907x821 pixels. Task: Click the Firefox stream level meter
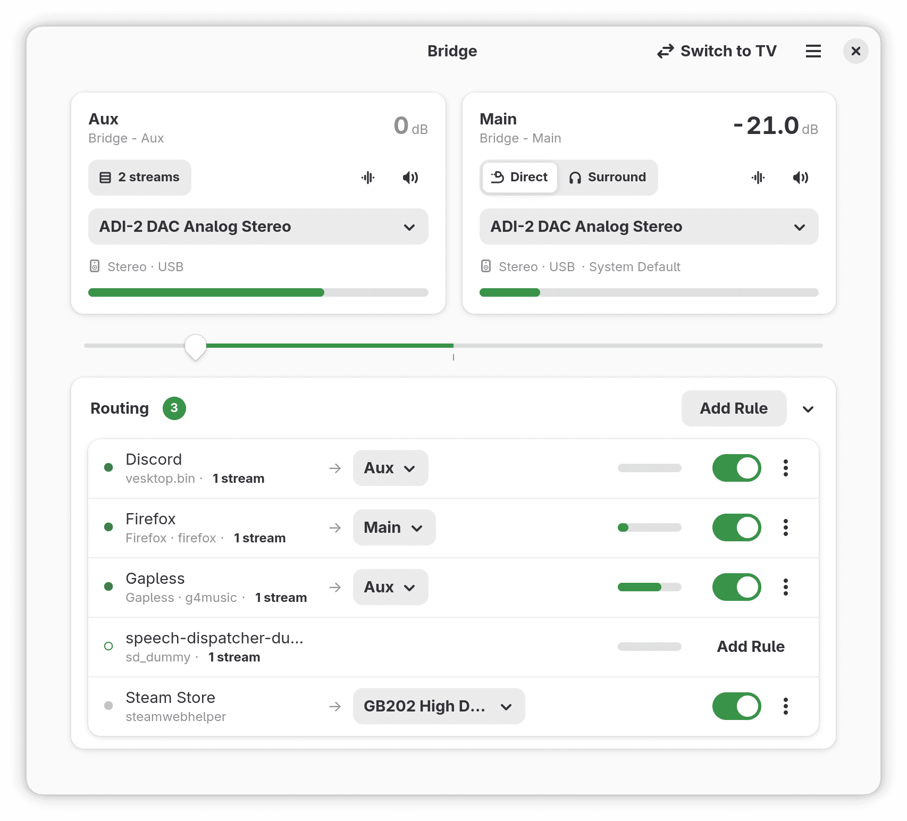coord(650,527)
